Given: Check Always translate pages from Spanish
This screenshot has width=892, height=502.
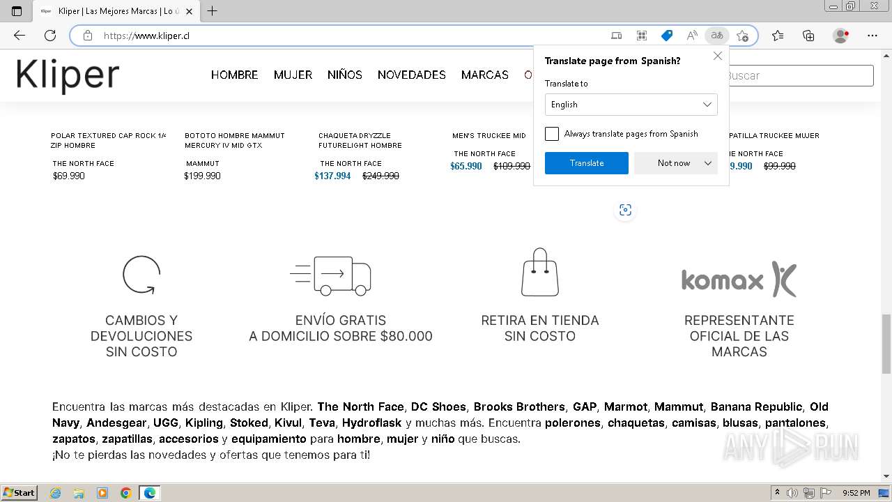Looking at the screenshot, I should coord(552,134).
